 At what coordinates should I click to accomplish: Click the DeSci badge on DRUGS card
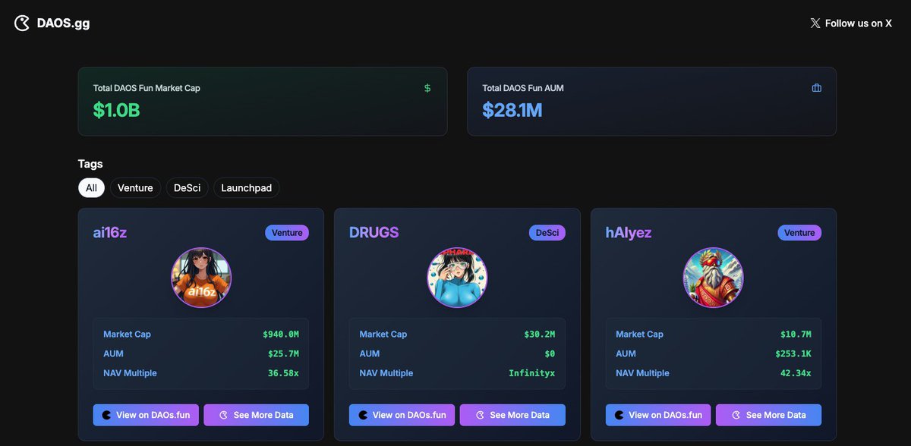[547, 232]
